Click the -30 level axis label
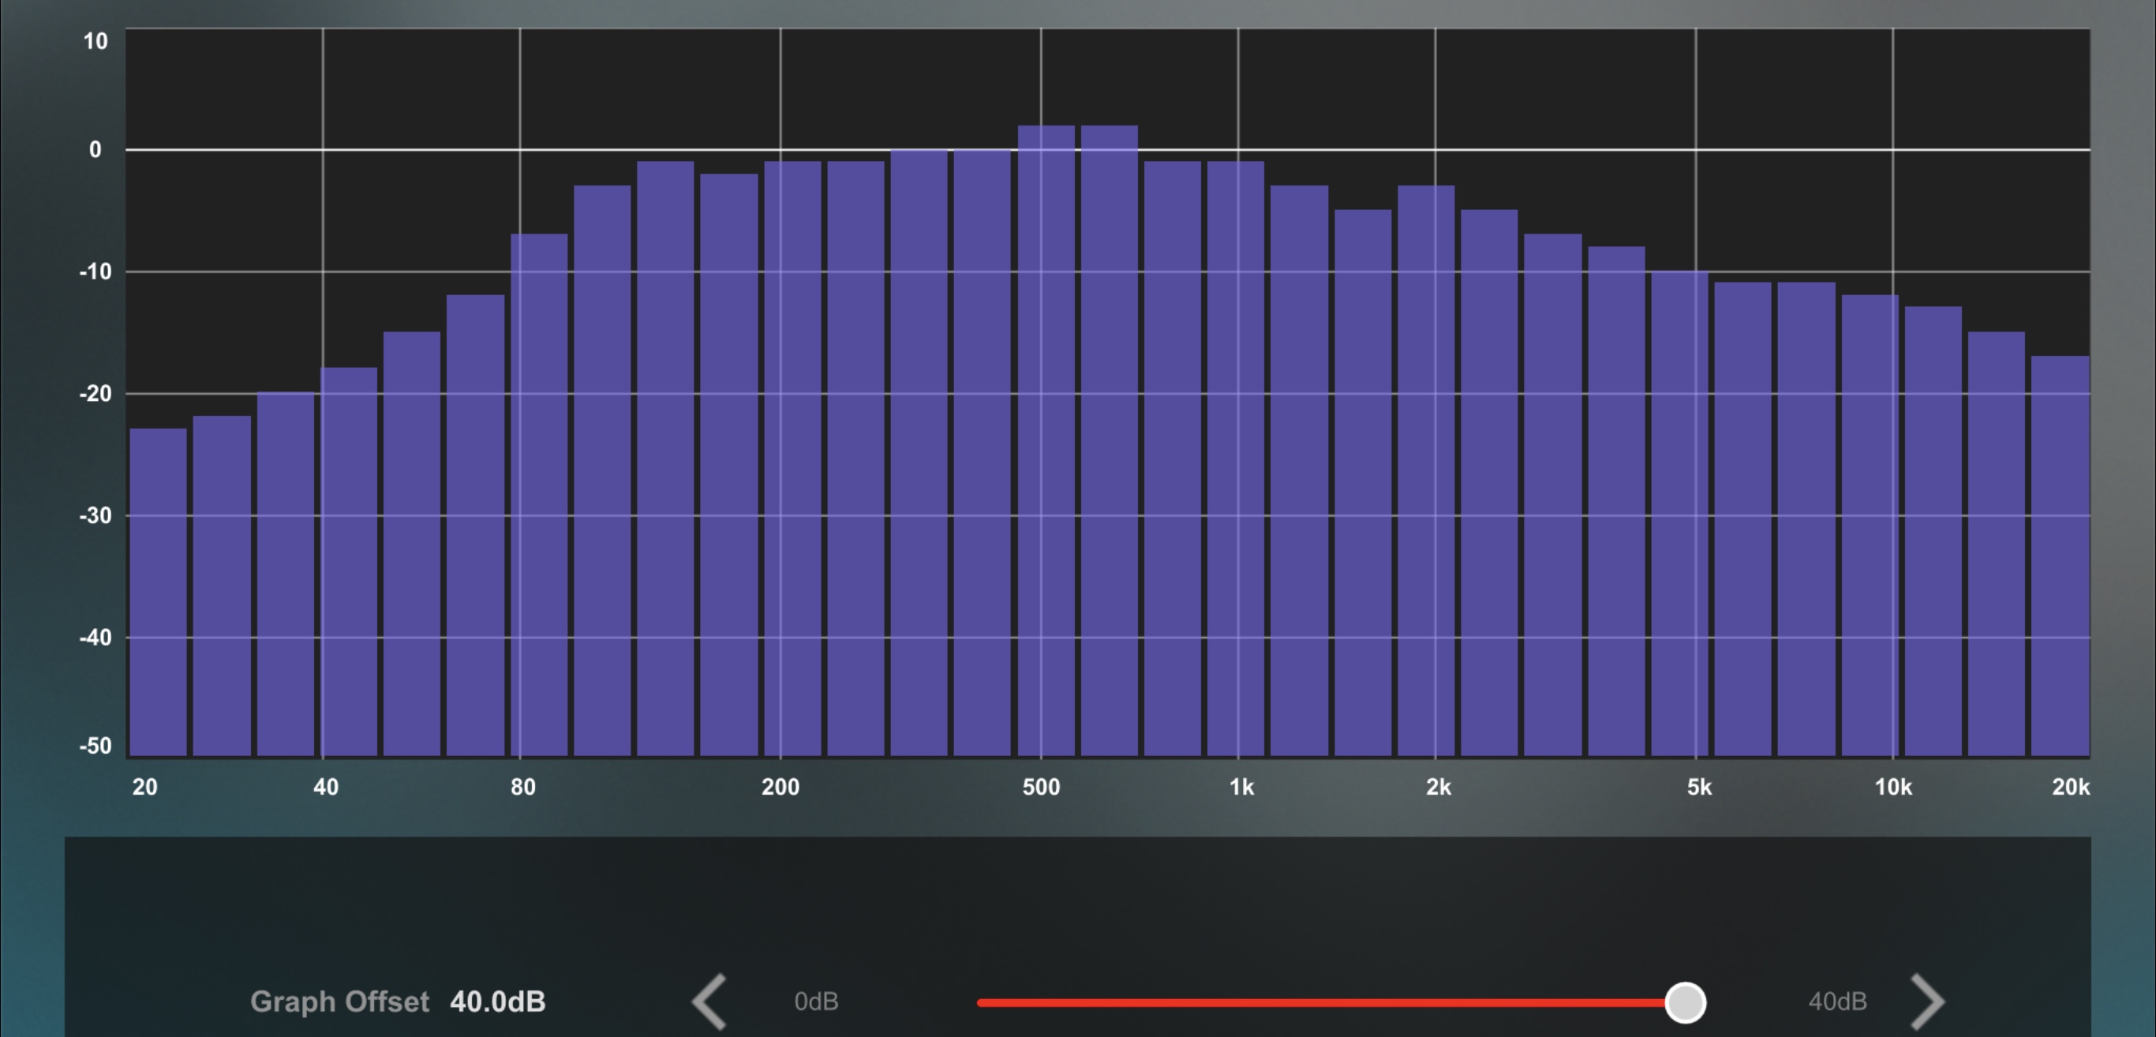This screenshot has height=1037, width=2156. [95, 515]
